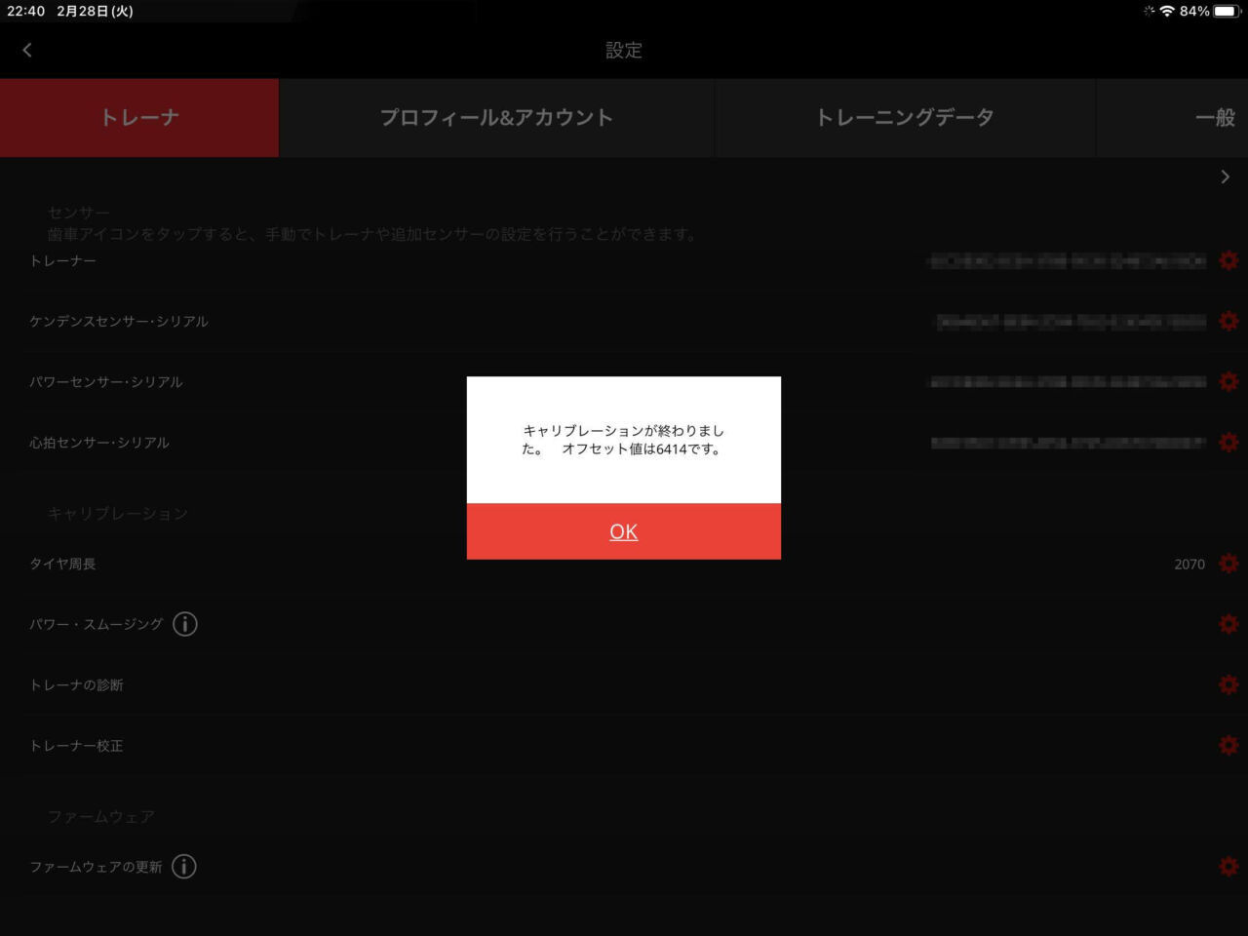
Task: Open gear settings for パワー・スムージング
Action: tap(1228, 624)
